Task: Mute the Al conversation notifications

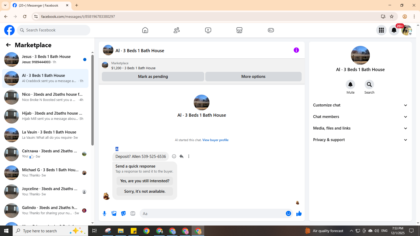Action: pos(350,84)
